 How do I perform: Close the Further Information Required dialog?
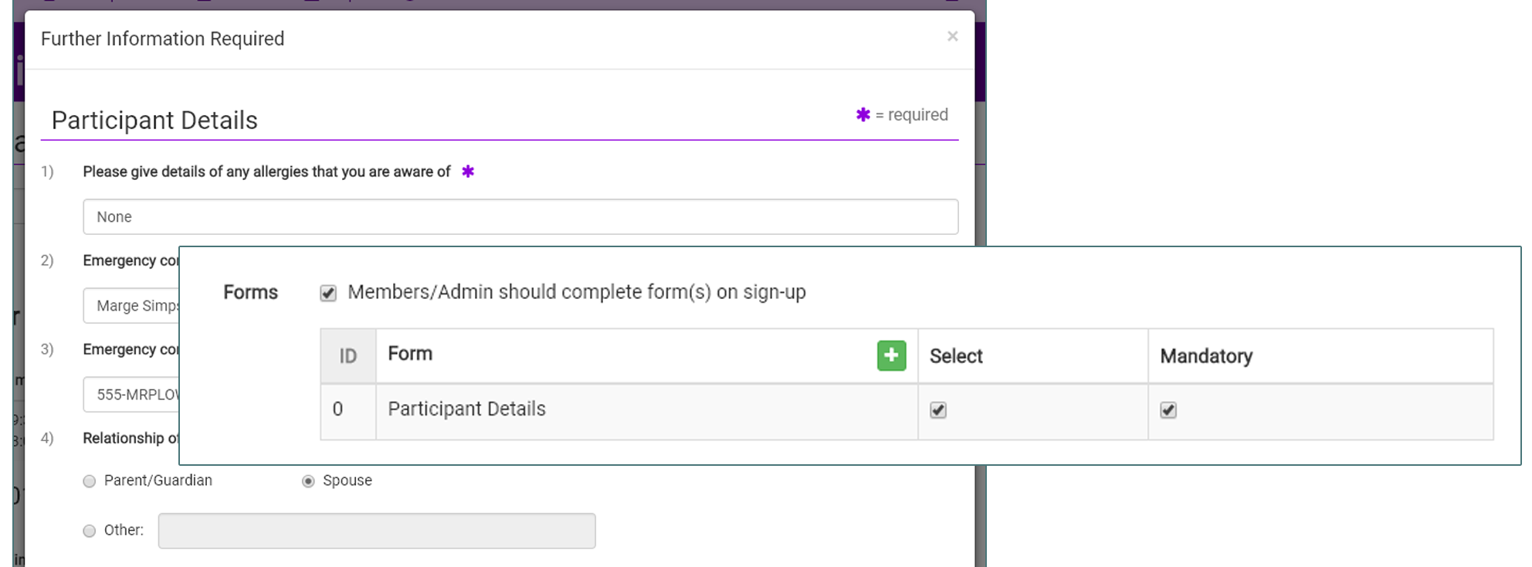952,36
